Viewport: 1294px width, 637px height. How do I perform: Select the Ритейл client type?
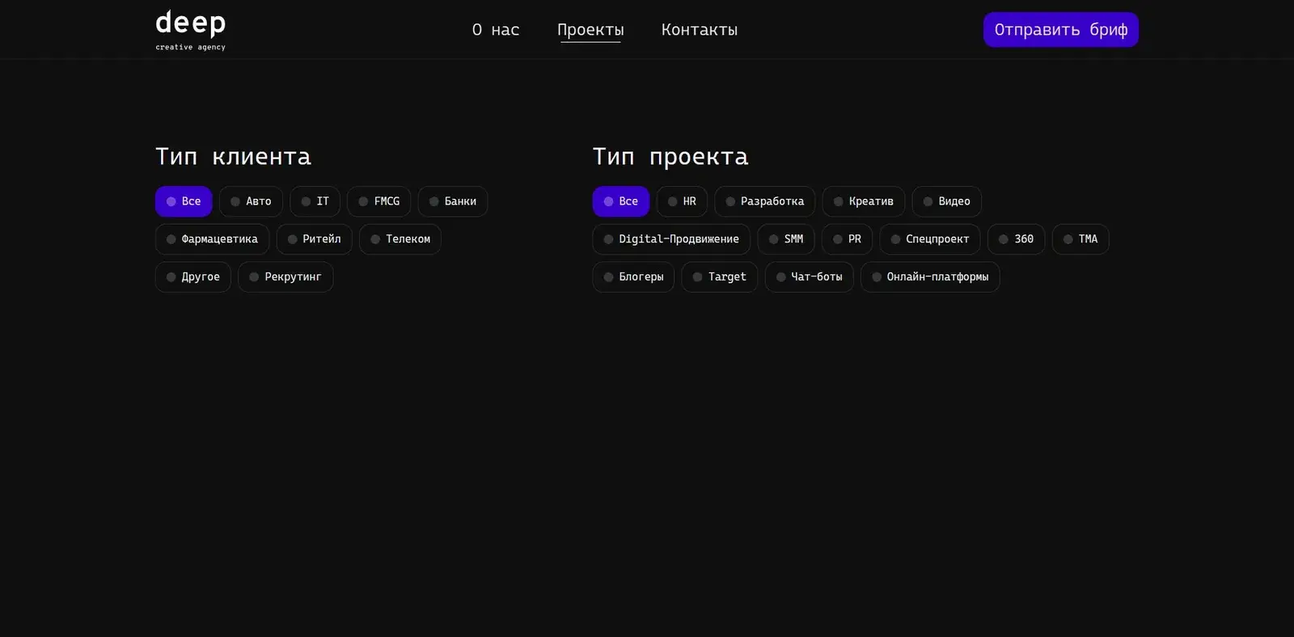click(x=315, y=239)
